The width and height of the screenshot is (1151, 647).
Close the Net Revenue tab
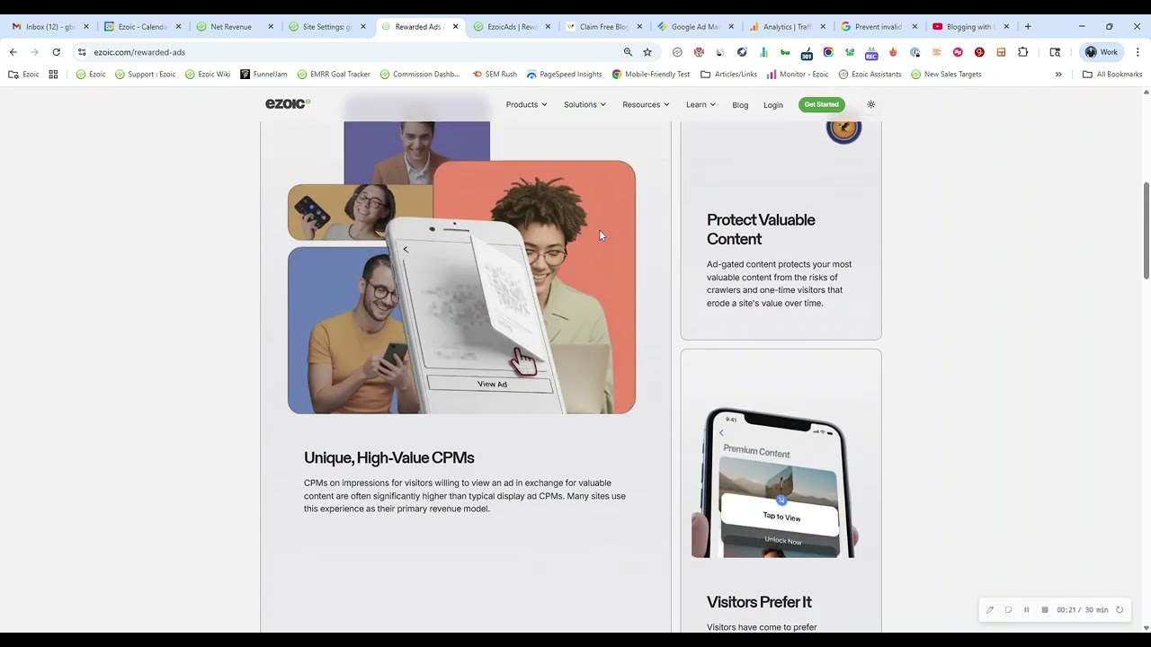[x=271, y=26]
